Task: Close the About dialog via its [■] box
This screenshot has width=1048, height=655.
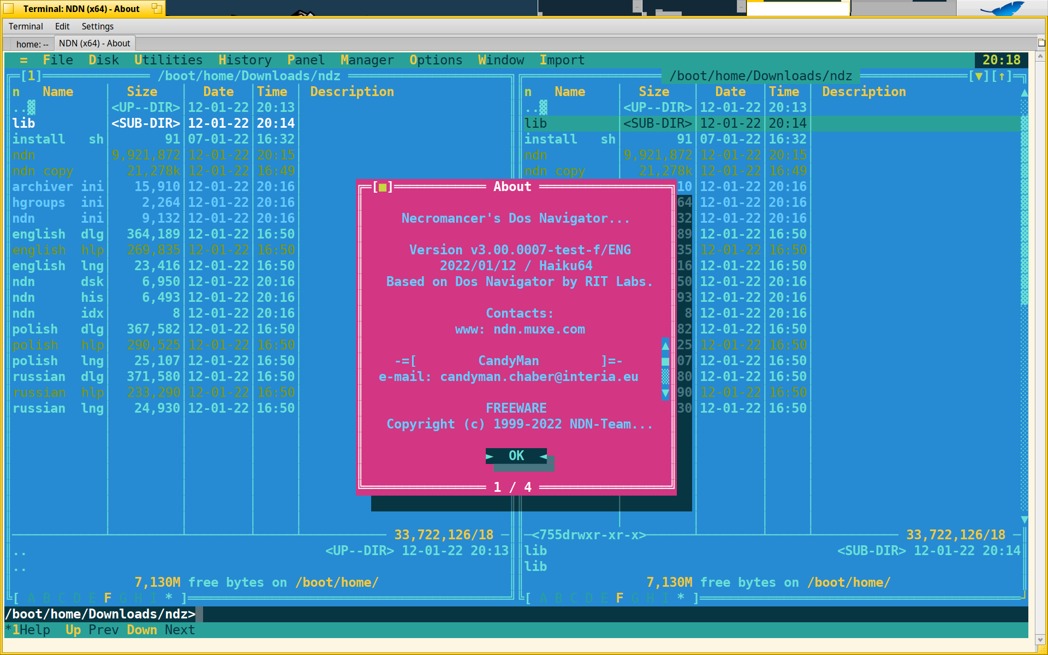Action: coord(383,187)
